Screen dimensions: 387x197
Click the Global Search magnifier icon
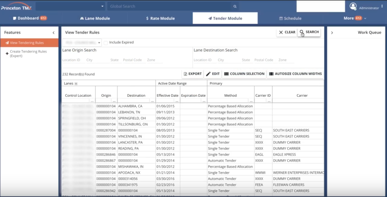(x=235, y=6)
